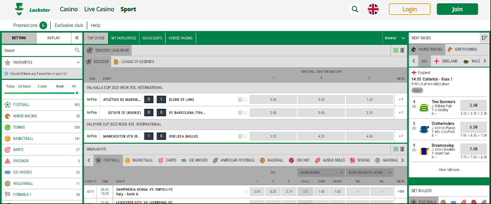The height and width of the screenshot is (204, 491).
Task: Collapse the sidebar with double-chevron icon
Action: [x=77, y=38]
